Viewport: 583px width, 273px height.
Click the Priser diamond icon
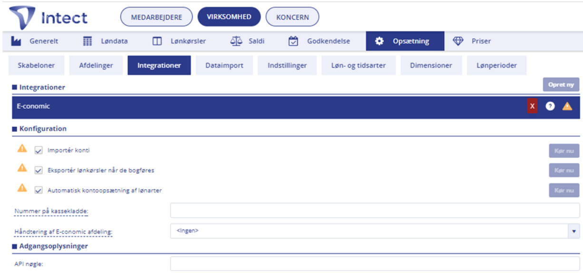(x=458, y=41)
